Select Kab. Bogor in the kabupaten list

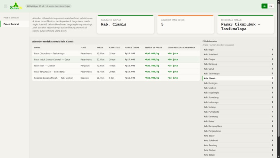238,49
